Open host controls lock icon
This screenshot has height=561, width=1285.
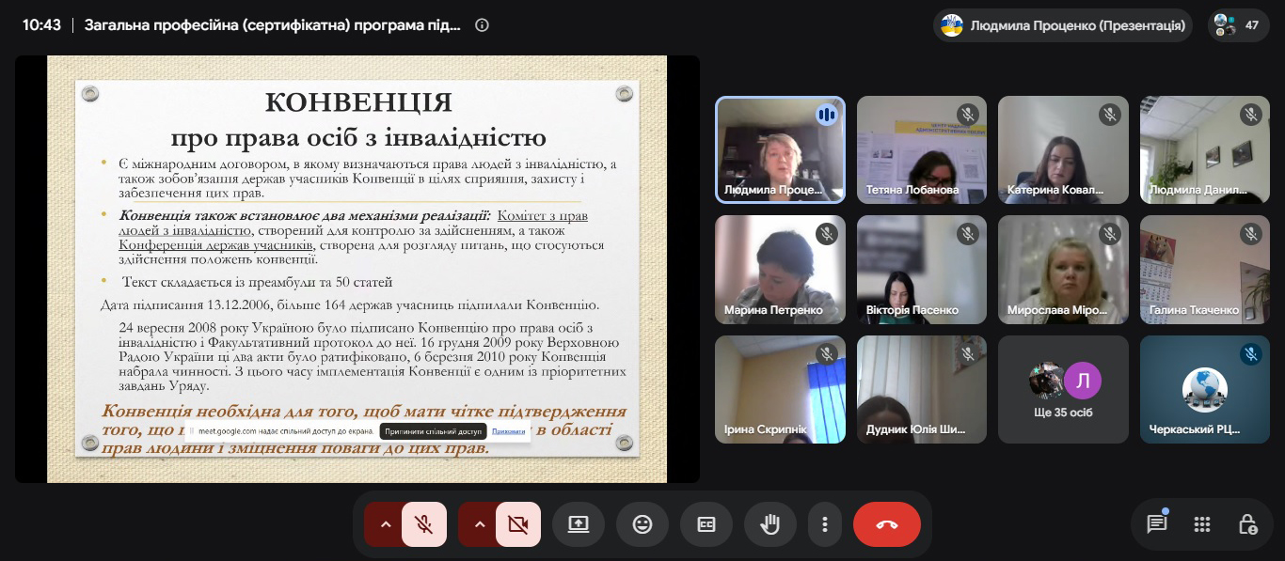(1247, 524)
